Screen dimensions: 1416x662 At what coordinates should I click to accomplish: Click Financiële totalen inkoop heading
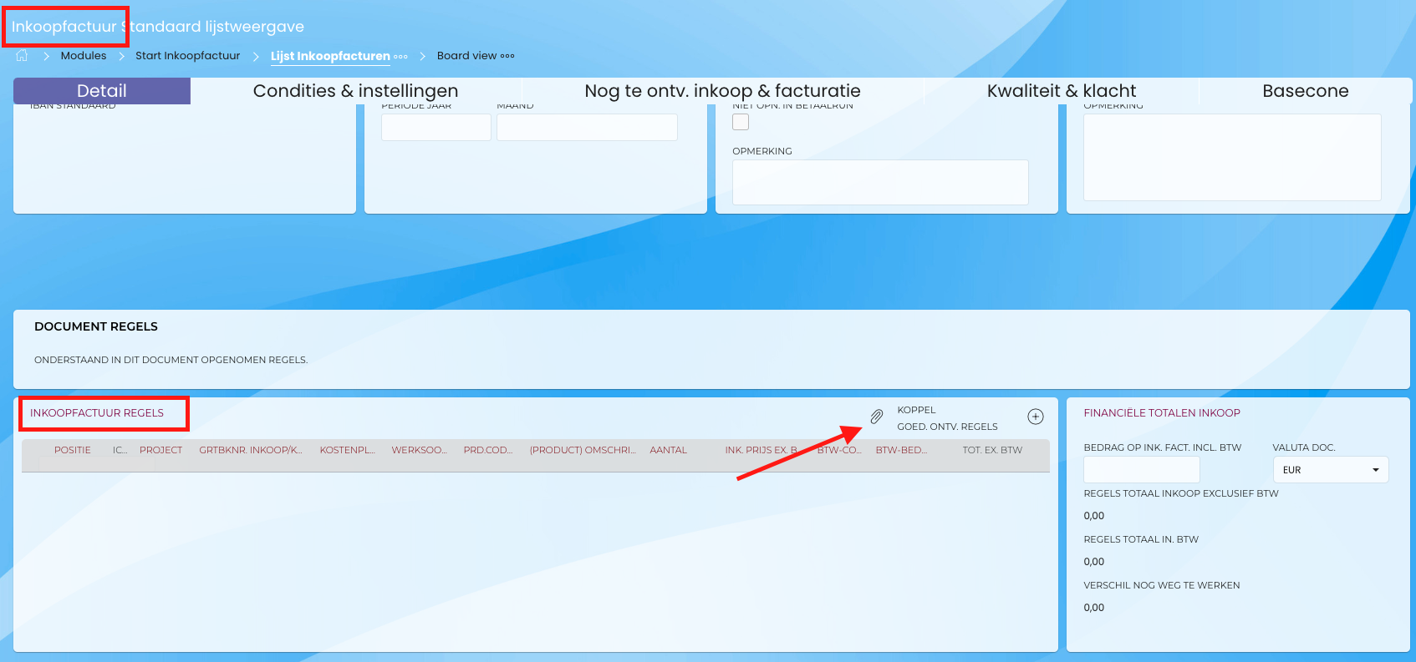(1162, 413)
